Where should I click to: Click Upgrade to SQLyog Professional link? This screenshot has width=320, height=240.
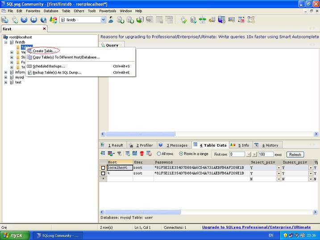[256, 227]
